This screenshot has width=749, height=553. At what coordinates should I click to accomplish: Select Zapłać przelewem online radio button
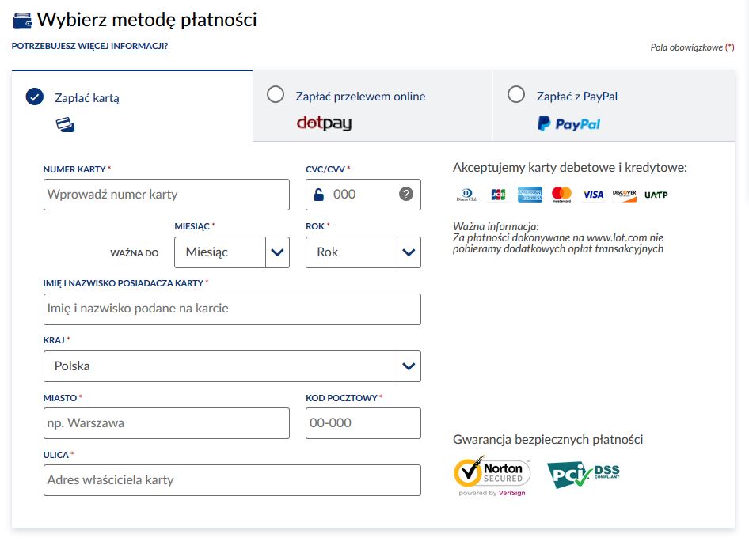pos(276,94)
